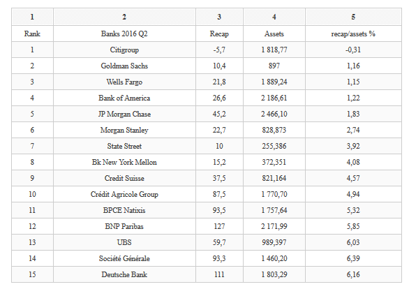Click the BPCE Natixis cell
Screen dimensions: 409x289
point(124,210)
